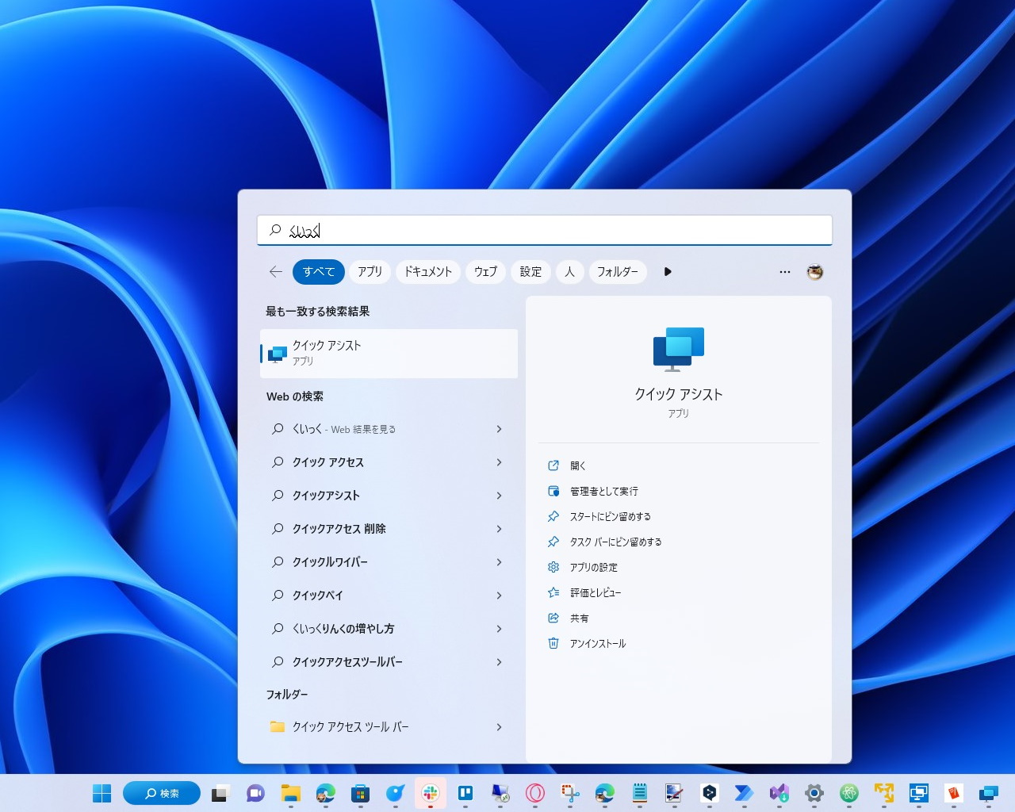Screen dimensions: 1015x812
Task: Expand the クイック アクセス ツール バー folder result
Action: click(500, 727)
